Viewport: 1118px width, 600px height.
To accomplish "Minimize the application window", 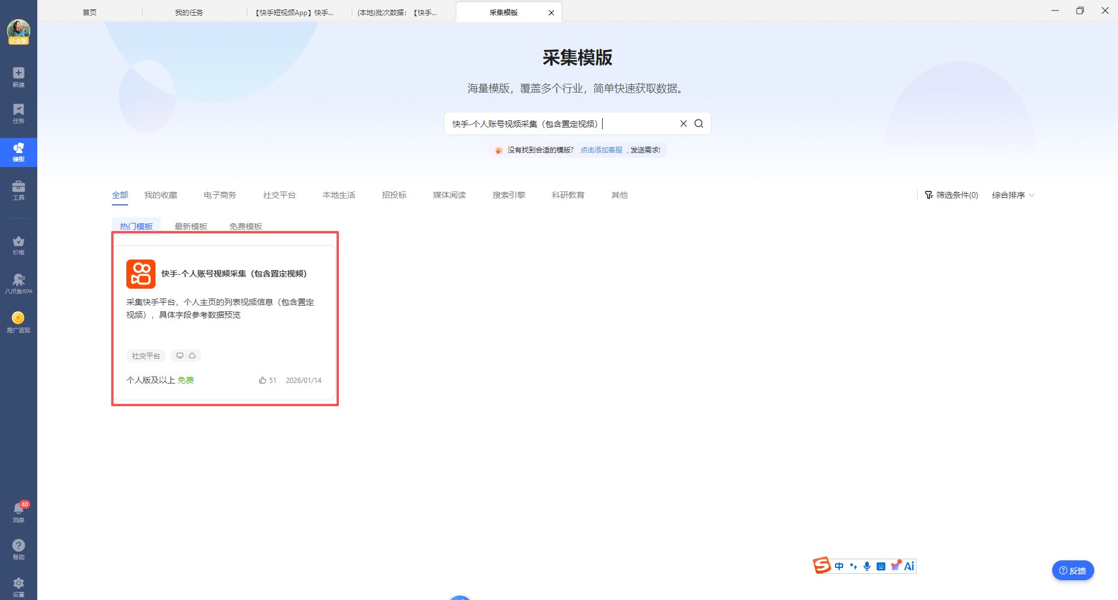I will point(1055,10).
